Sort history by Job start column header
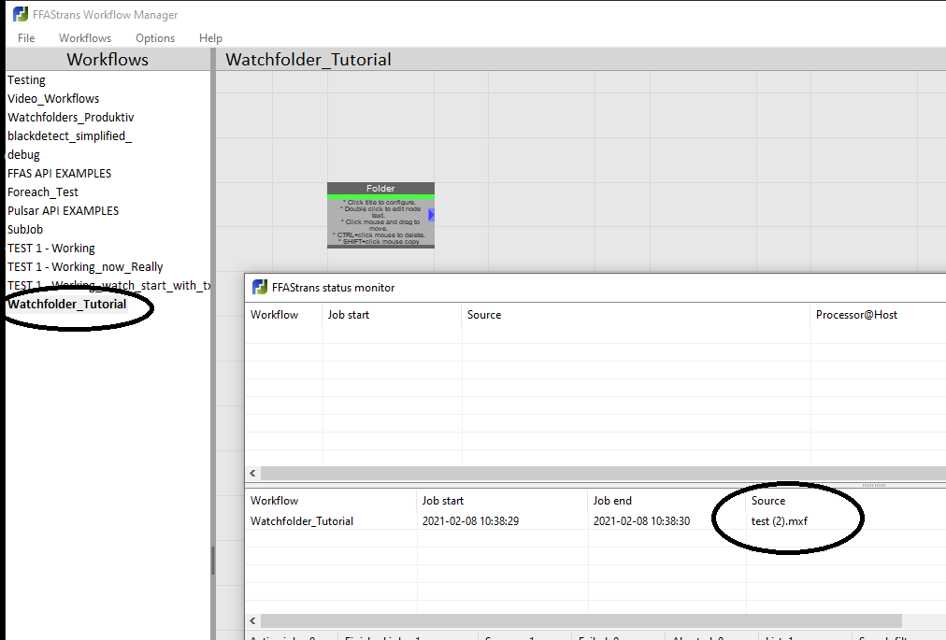946x640 pixels. [443, 500]
